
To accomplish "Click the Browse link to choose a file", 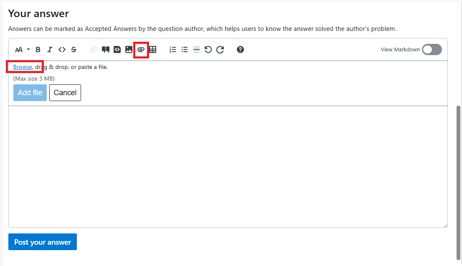I will pyautogui.click(x=22, y=67).
